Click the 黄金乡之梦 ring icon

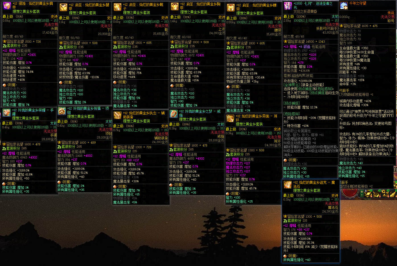tap(174, 114)
